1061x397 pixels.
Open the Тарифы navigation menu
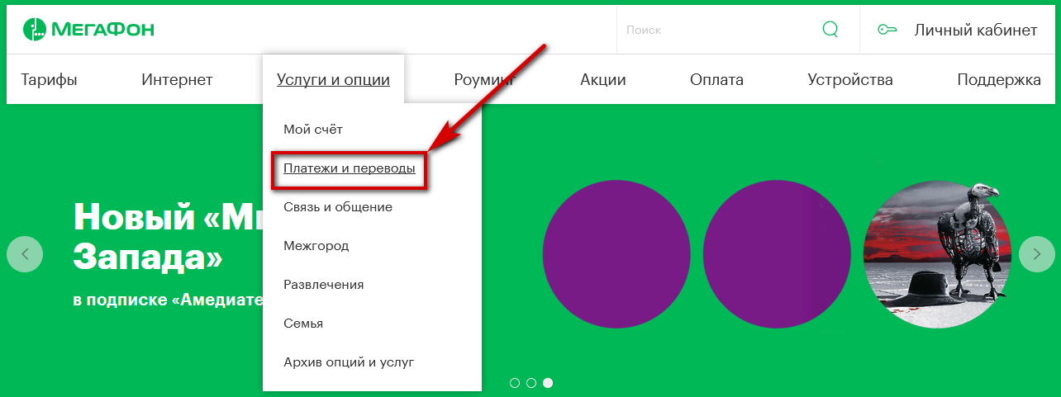[49, 80]
